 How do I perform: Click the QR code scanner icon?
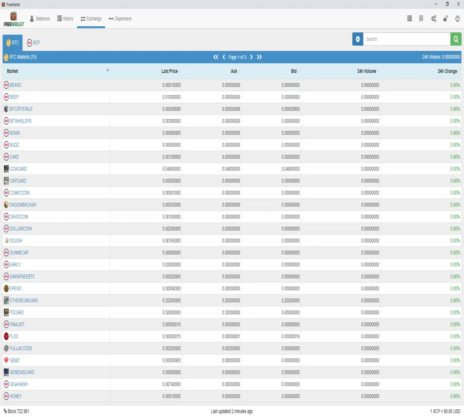[421, 19]
